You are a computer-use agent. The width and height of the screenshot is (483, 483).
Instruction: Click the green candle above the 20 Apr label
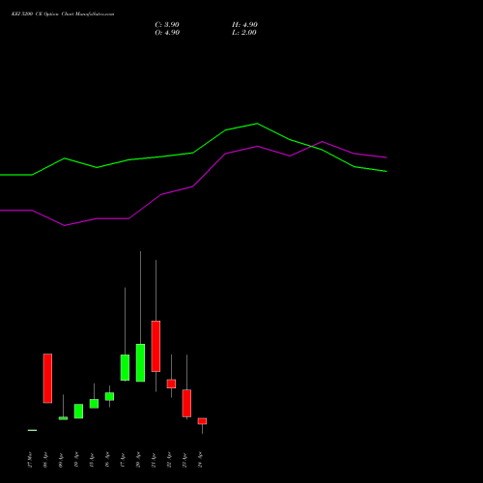coord(140,362)
